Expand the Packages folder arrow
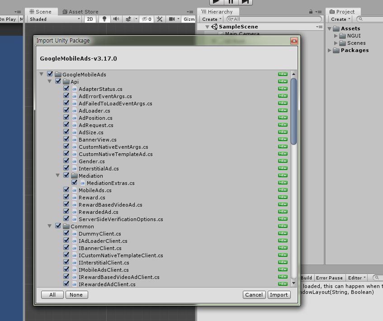Image resolution: width=383 pixels, height=321 pixels. (x=330, y=50)
